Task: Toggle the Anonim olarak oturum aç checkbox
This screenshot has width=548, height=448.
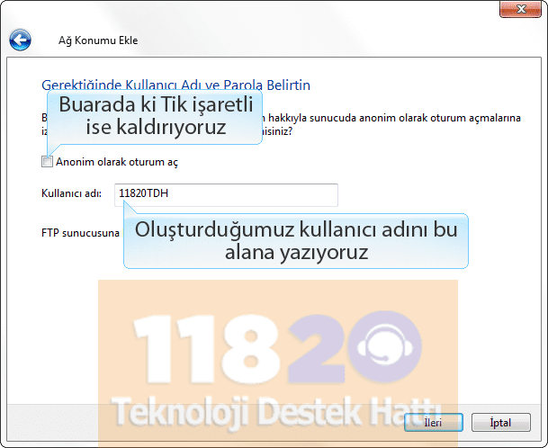Action: pyautogui.click(x=47, y=162)
